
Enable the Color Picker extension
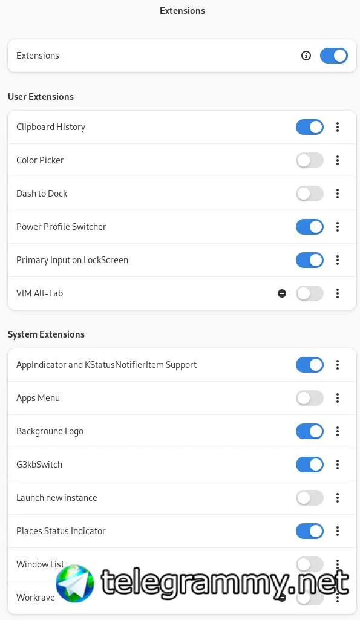[310, 160]
